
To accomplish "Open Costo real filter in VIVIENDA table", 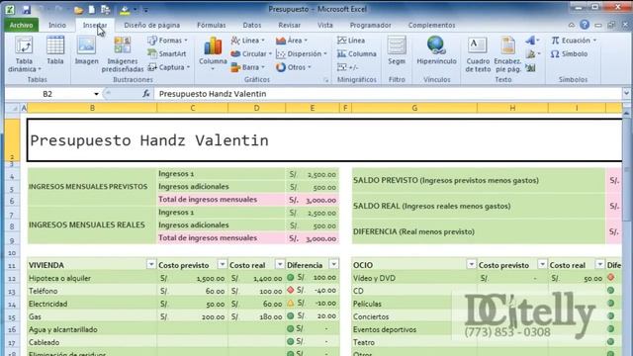I will pyautogui.click(x=279, y=264).
